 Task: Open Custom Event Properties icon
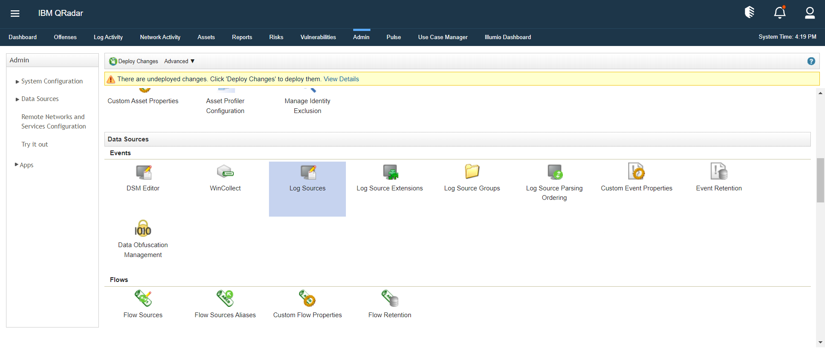click(x=636, y=171)
